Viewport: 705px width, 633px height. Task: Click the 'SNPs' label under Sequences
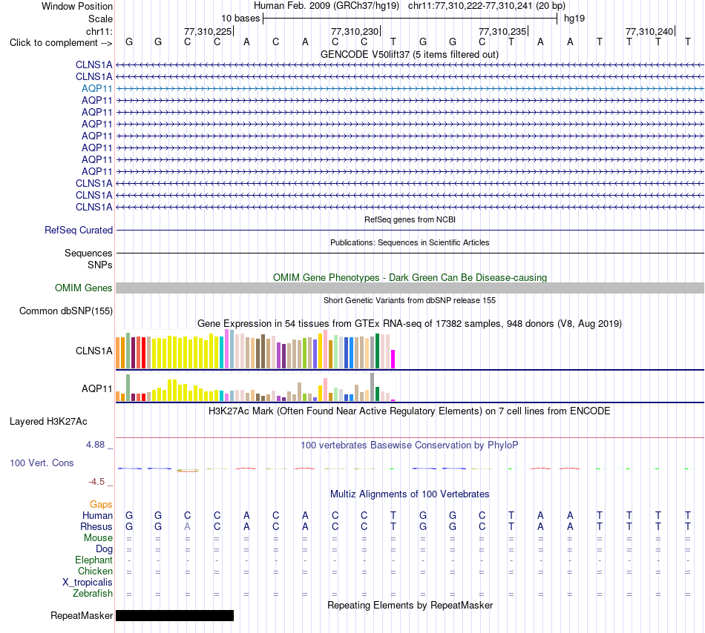point(100,265)
